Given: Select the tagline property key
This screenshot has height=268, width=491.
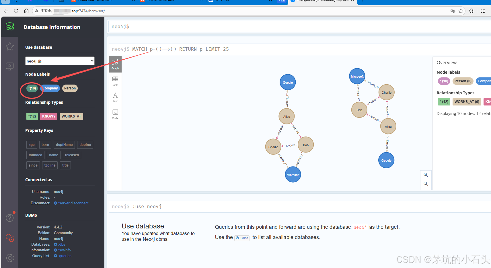Looking at the screenshot, I should (x=50, y=165).
